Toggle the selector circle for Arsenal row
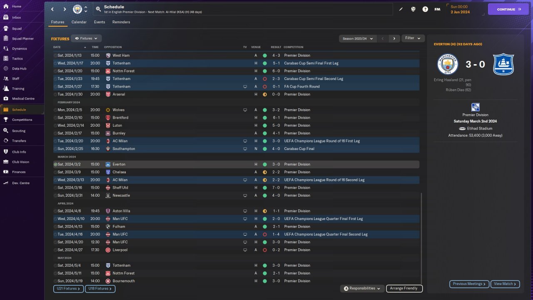This screenshot has width=533, height=300. [x=55, y=94]
